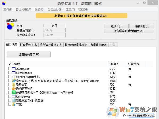This screenshot has height=119, width=159.
Task: Click process ID 1470
Action: click(112, 96)
